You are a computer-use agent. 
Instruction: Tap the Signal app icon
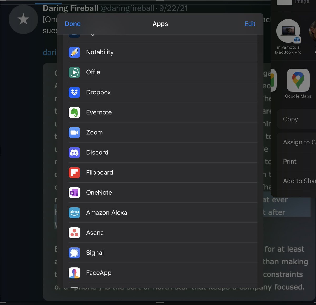pos(74,253)
